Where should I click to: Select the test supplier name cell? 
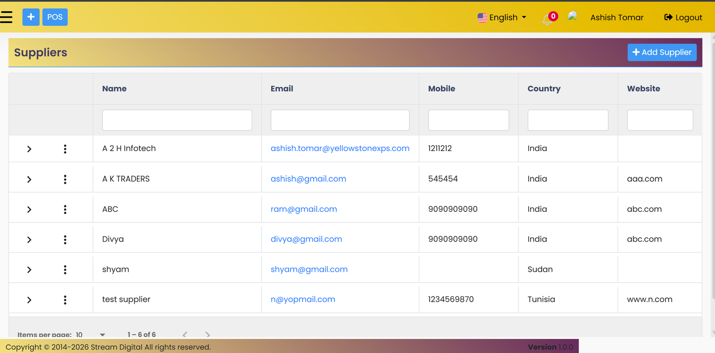click(x=177, y=300)
